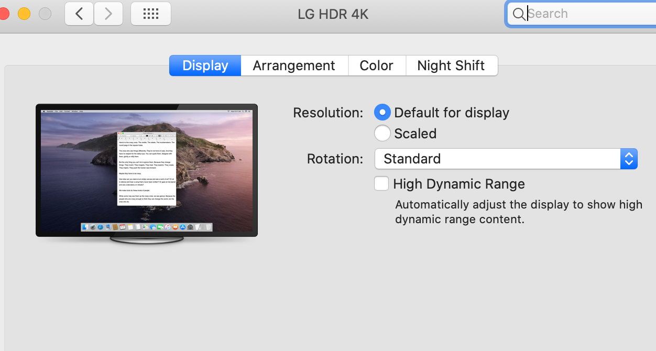Viewport: 656px width, 351px height.
Task: Show all preferences with the grid button
Action: (150, 14)
